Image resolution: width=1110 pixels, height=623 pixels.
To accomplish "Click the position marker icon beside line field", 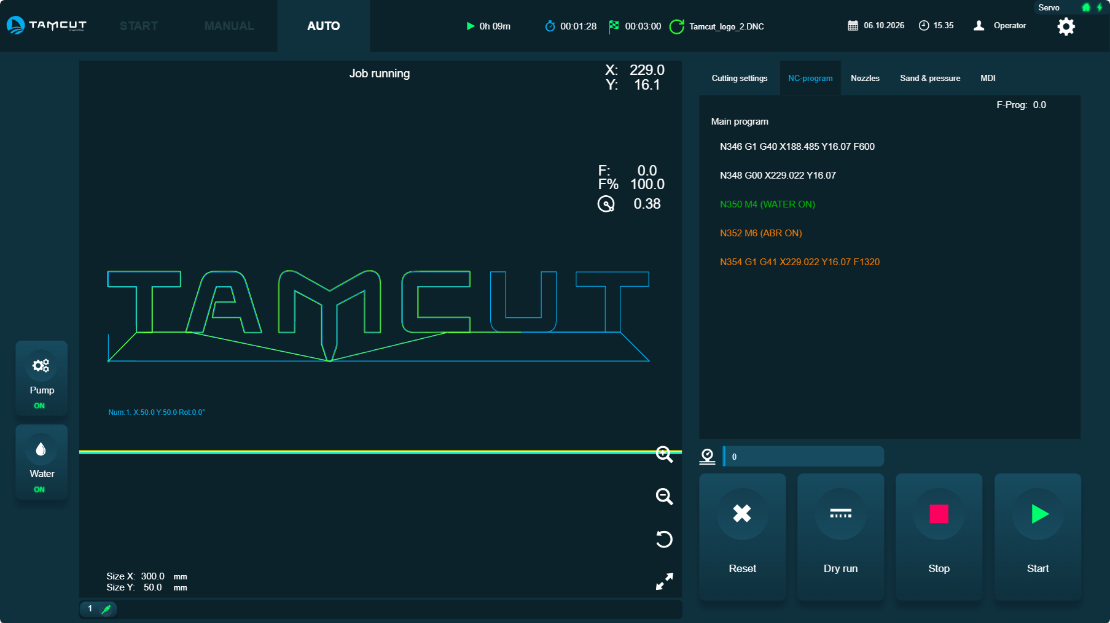I will (x=707, y=456).
